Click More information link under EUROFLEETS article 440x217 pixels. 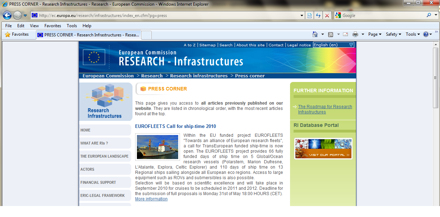[x=151, y=199]
